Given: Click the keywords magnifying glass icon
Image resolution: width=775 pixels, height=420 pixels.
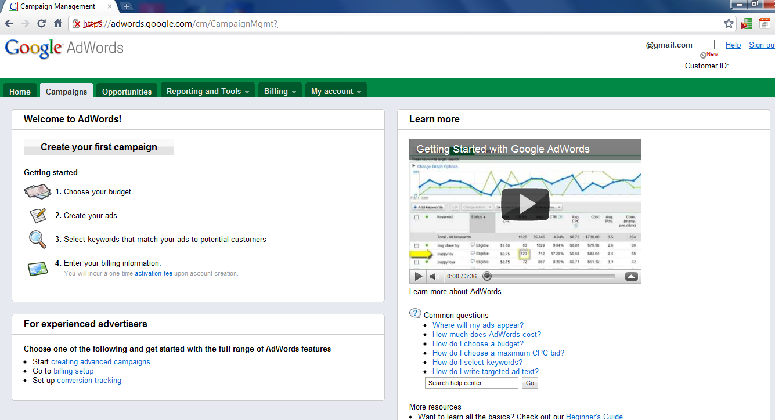Looking at the screenshot, I should pyautogui.click(x=37, y=239).
